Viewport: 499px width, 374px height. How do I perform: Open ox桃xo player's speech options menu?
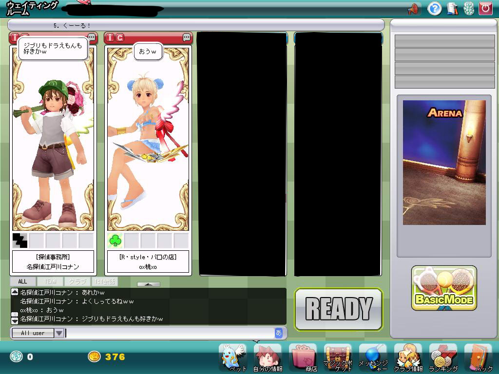(187, 37)
